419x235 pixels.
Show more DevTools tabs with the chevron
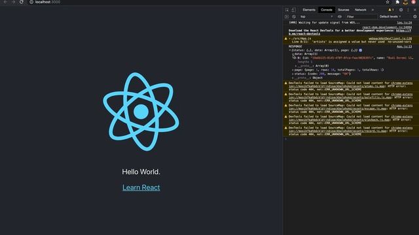[373, 10]
